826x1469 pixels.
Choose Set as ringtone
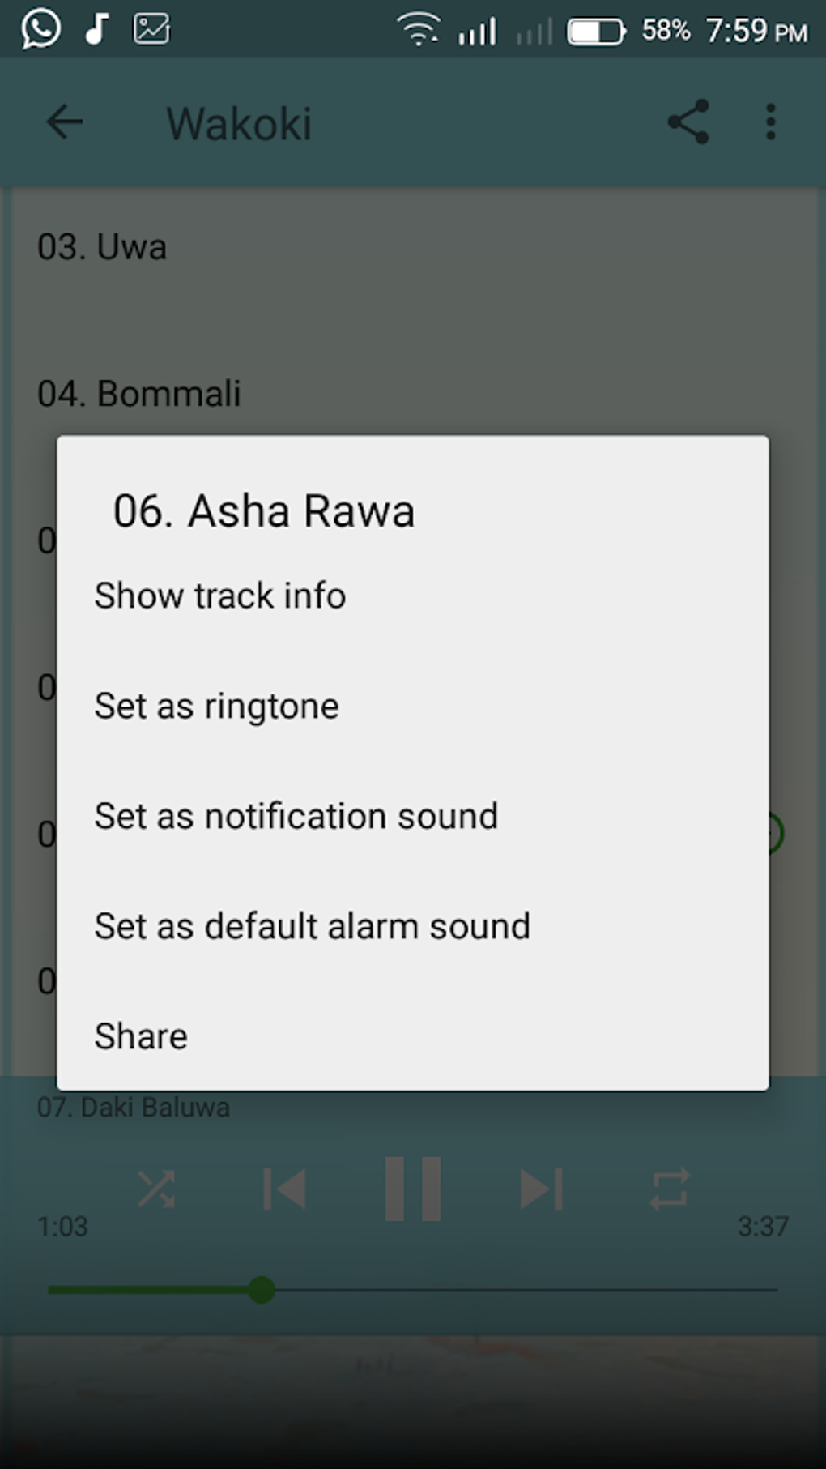[x=217, y=706]
